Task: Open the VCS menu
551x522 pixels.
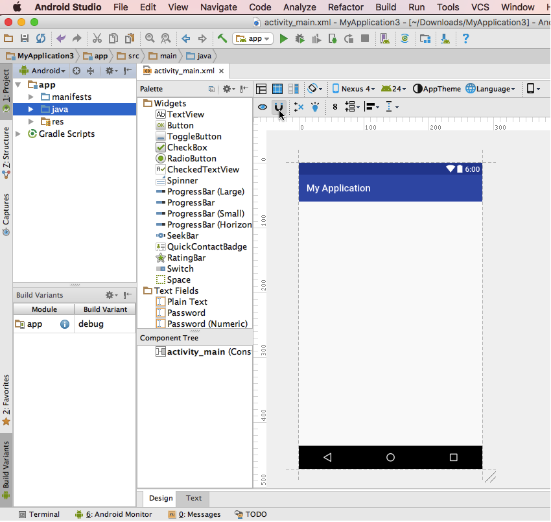Action: 480,7
